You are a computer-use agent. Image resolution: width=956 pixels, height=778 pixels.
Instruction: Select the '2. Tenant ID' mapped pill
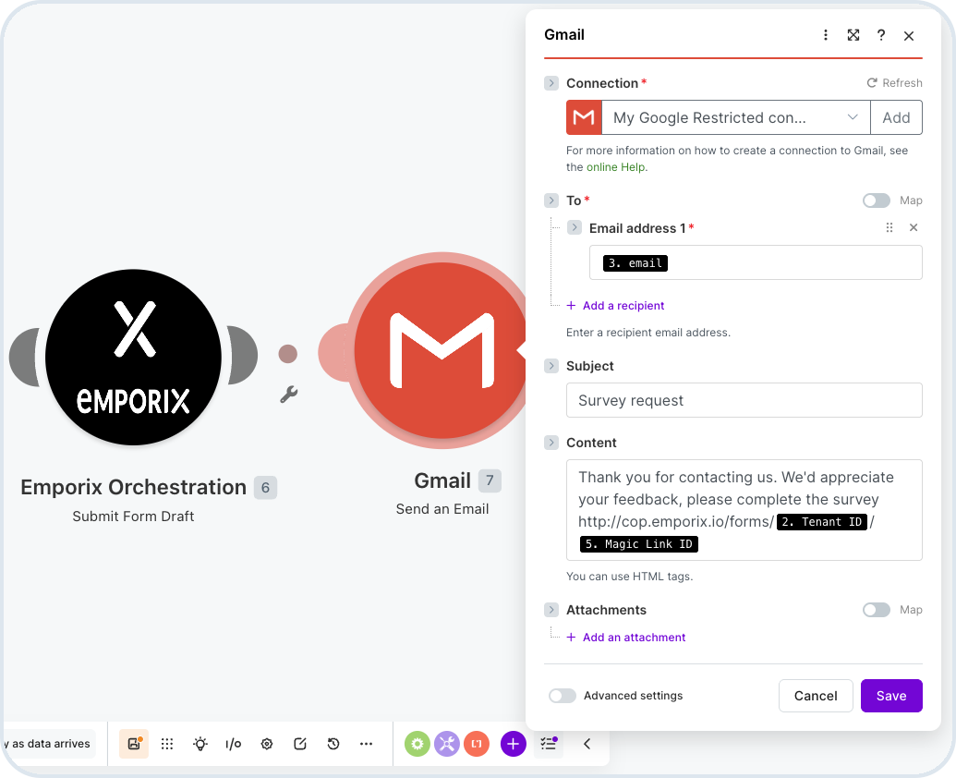[x=822, y=522]
